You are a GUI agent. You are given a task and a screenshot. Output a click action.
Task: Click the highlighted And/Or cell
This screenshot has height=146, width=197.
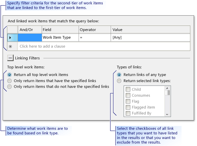(x=30, y=38)
